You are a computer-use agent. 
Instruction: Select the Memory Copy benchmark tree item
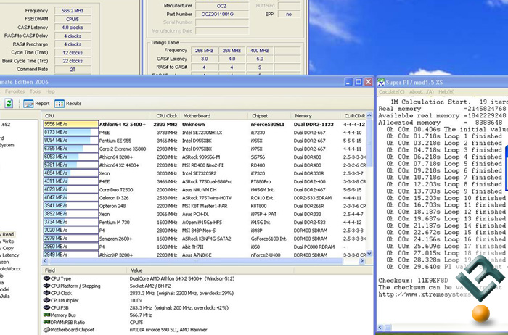point(7,248)
